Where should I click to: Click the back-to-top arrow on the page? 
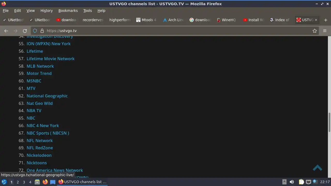[317, 168]
